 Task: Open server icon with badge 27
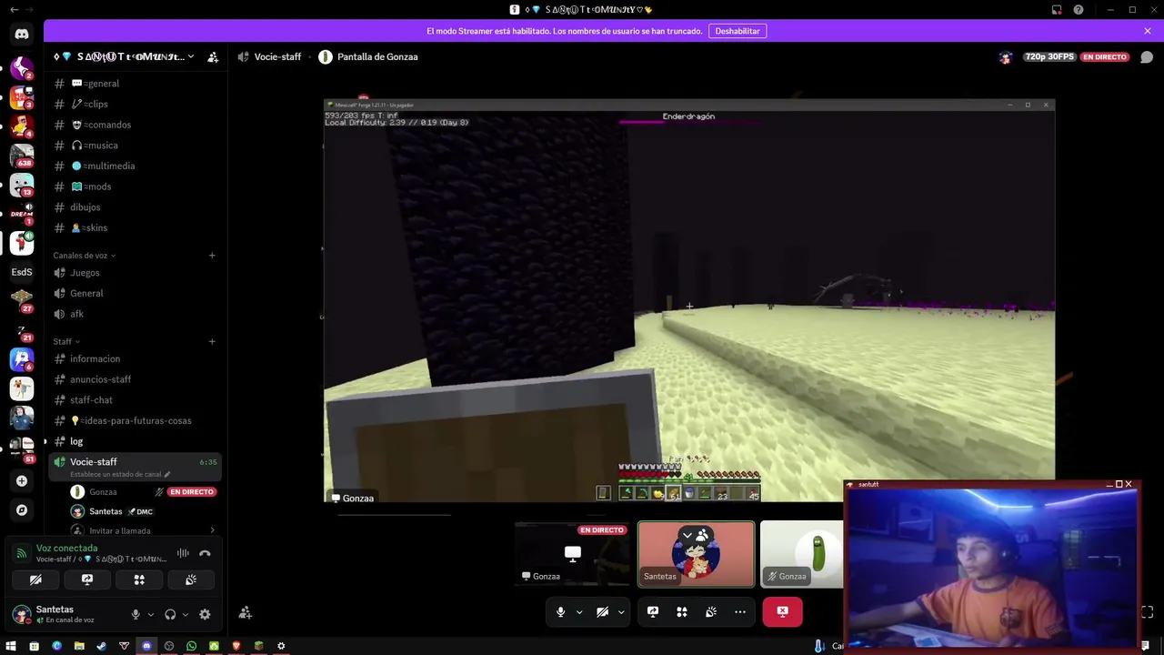tap(22, 299)
